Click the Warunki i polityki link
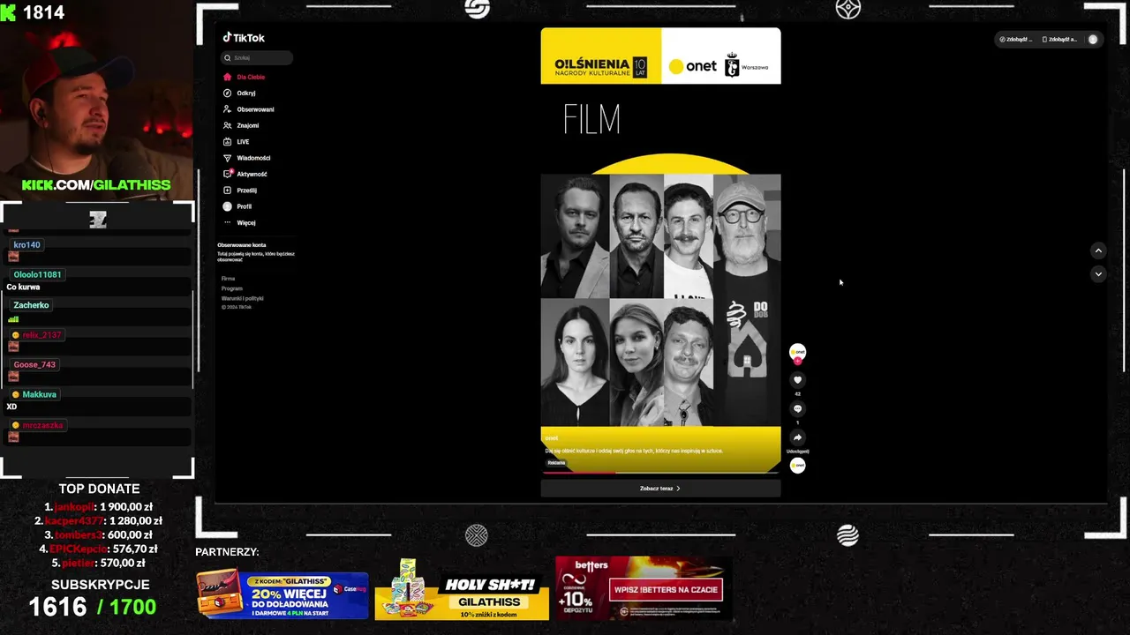1130x635 pixels. pyautogui.click(x=243, y=298)
